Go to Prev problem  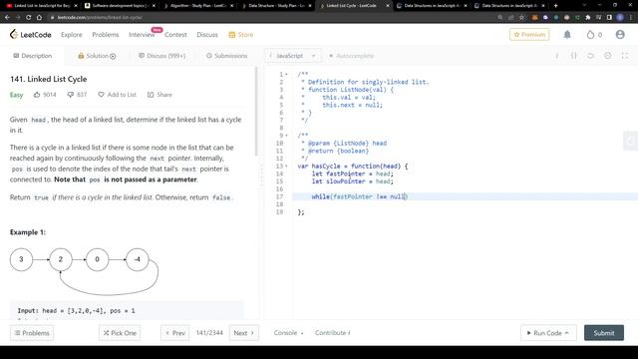point(175,333)
